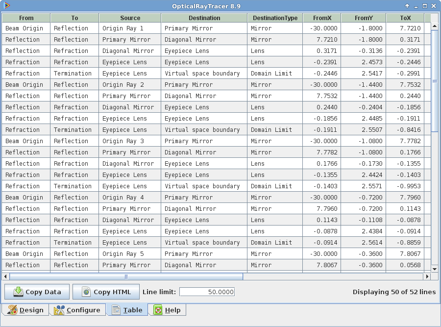
Task: Open the Help tab
Action: tap(167, 310)
